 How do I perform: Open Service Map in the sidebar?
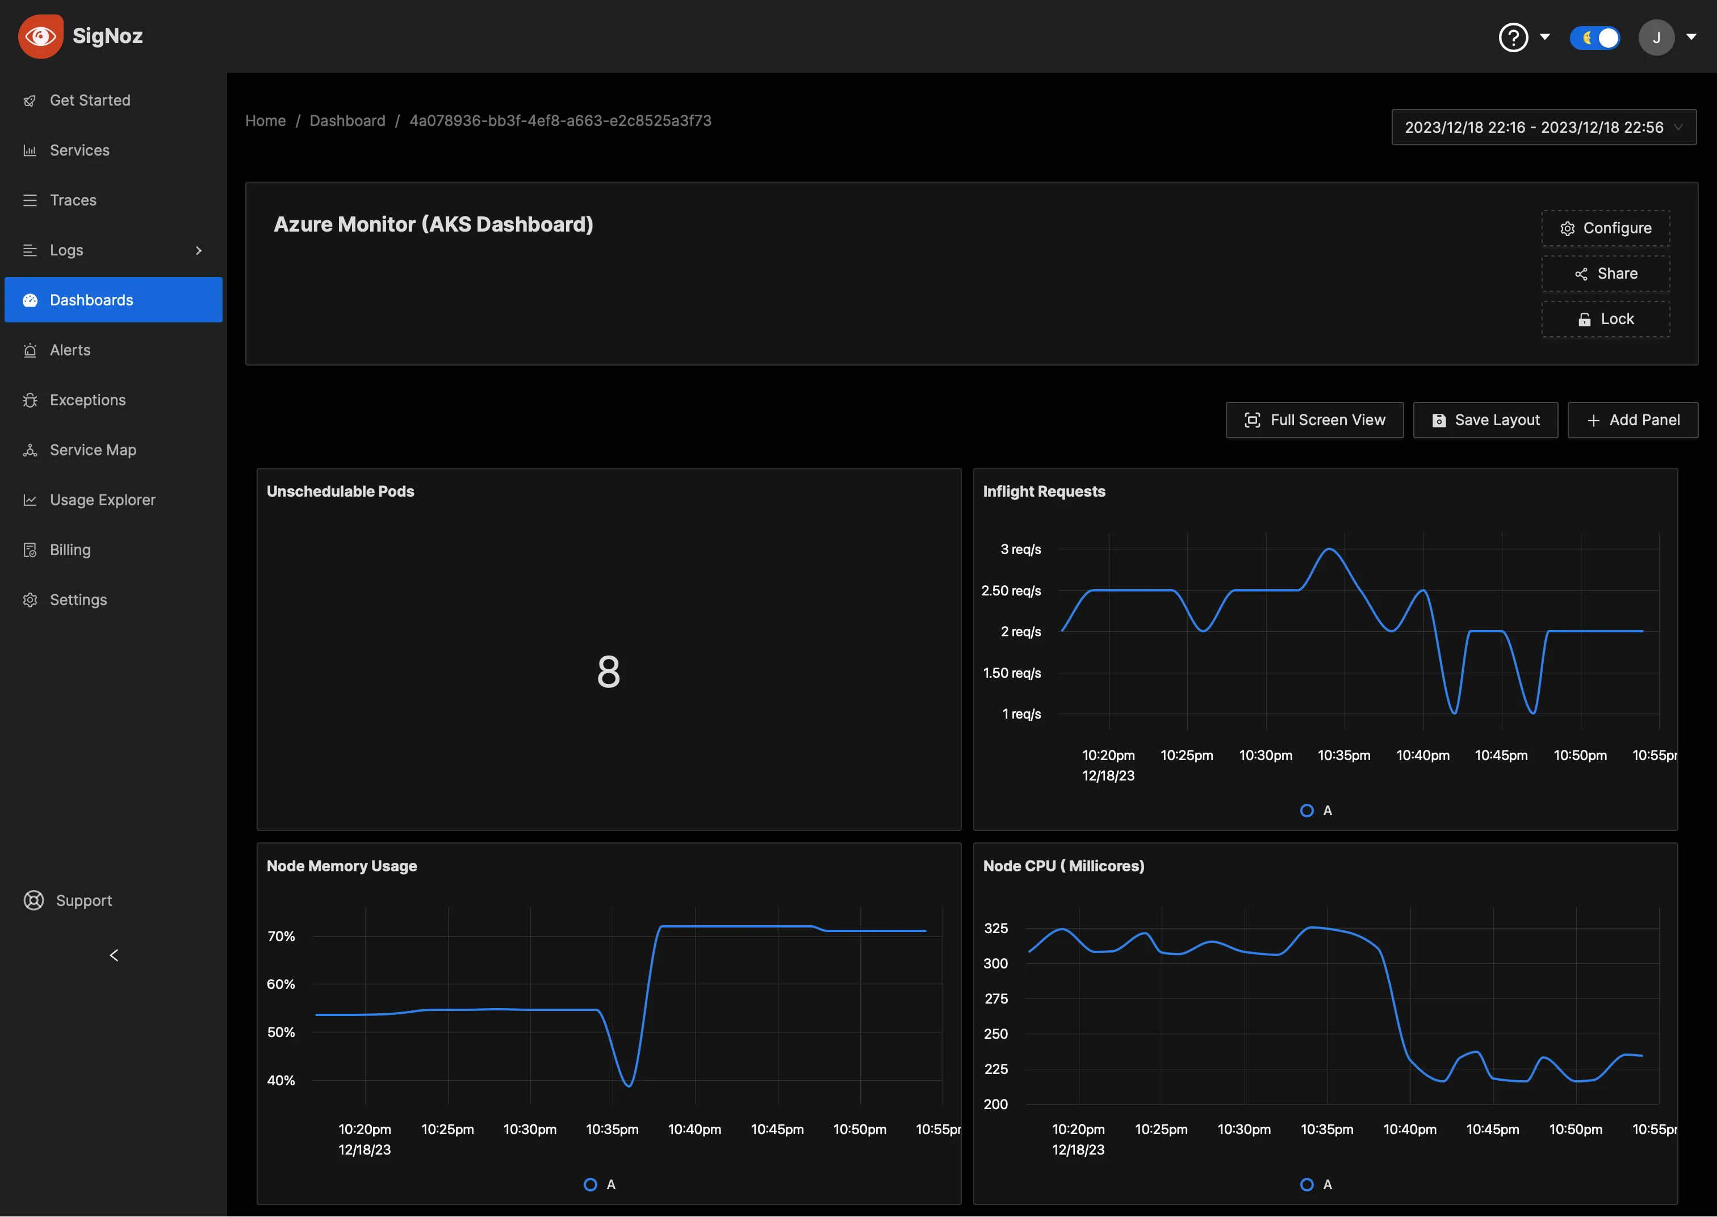[113, 450]
